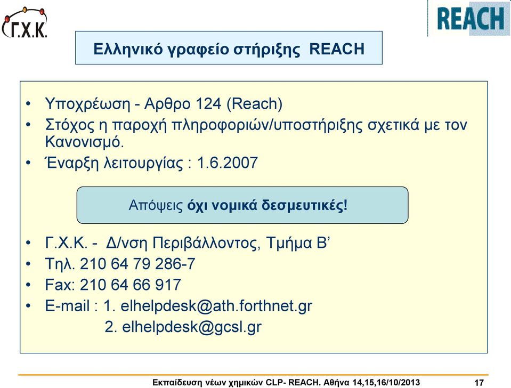Screen dimensions: 511x388
Task: Click 'Έναρξη λειτουργίας : 1.6.2007'
Action: click(x=151, y=163)
